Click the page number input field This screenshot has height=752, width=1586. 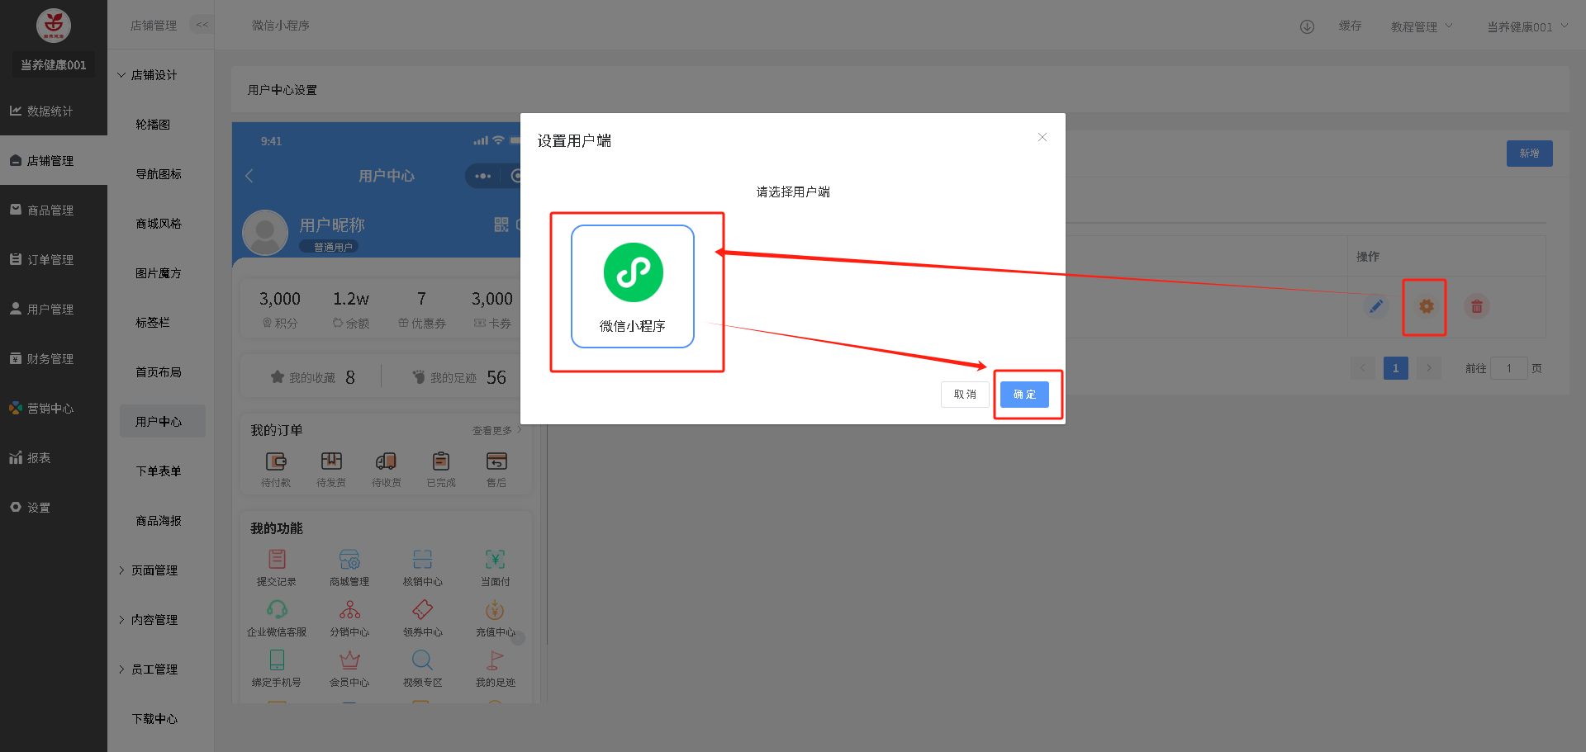point(1508,368)
